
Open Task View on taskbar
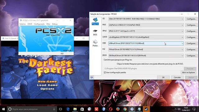coord(61,109)
